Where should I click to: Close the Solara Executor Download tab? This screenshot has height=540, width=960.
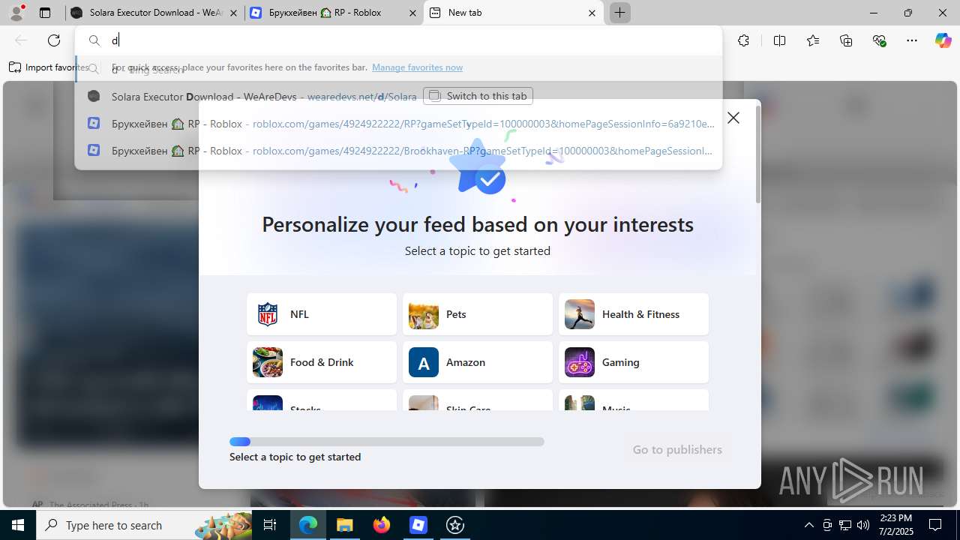233,13
